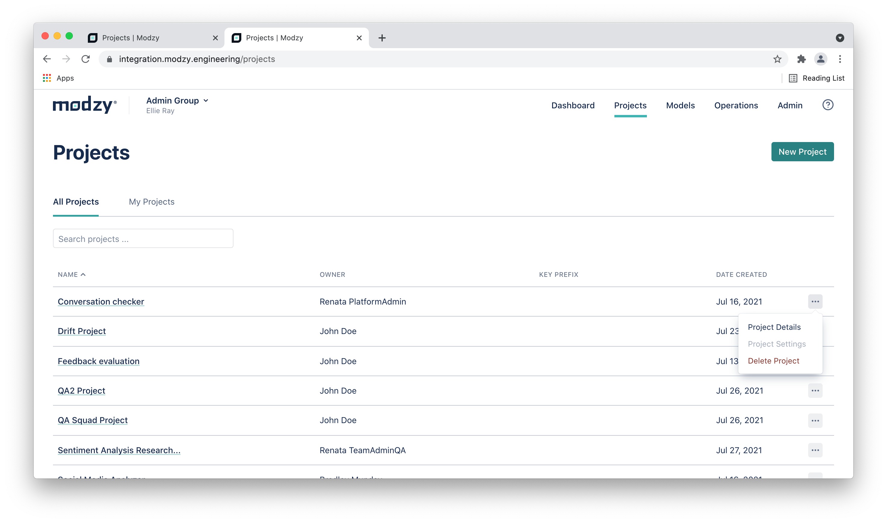
Task: Open the browser extensions puzzle icon
Action: (802, 59)
